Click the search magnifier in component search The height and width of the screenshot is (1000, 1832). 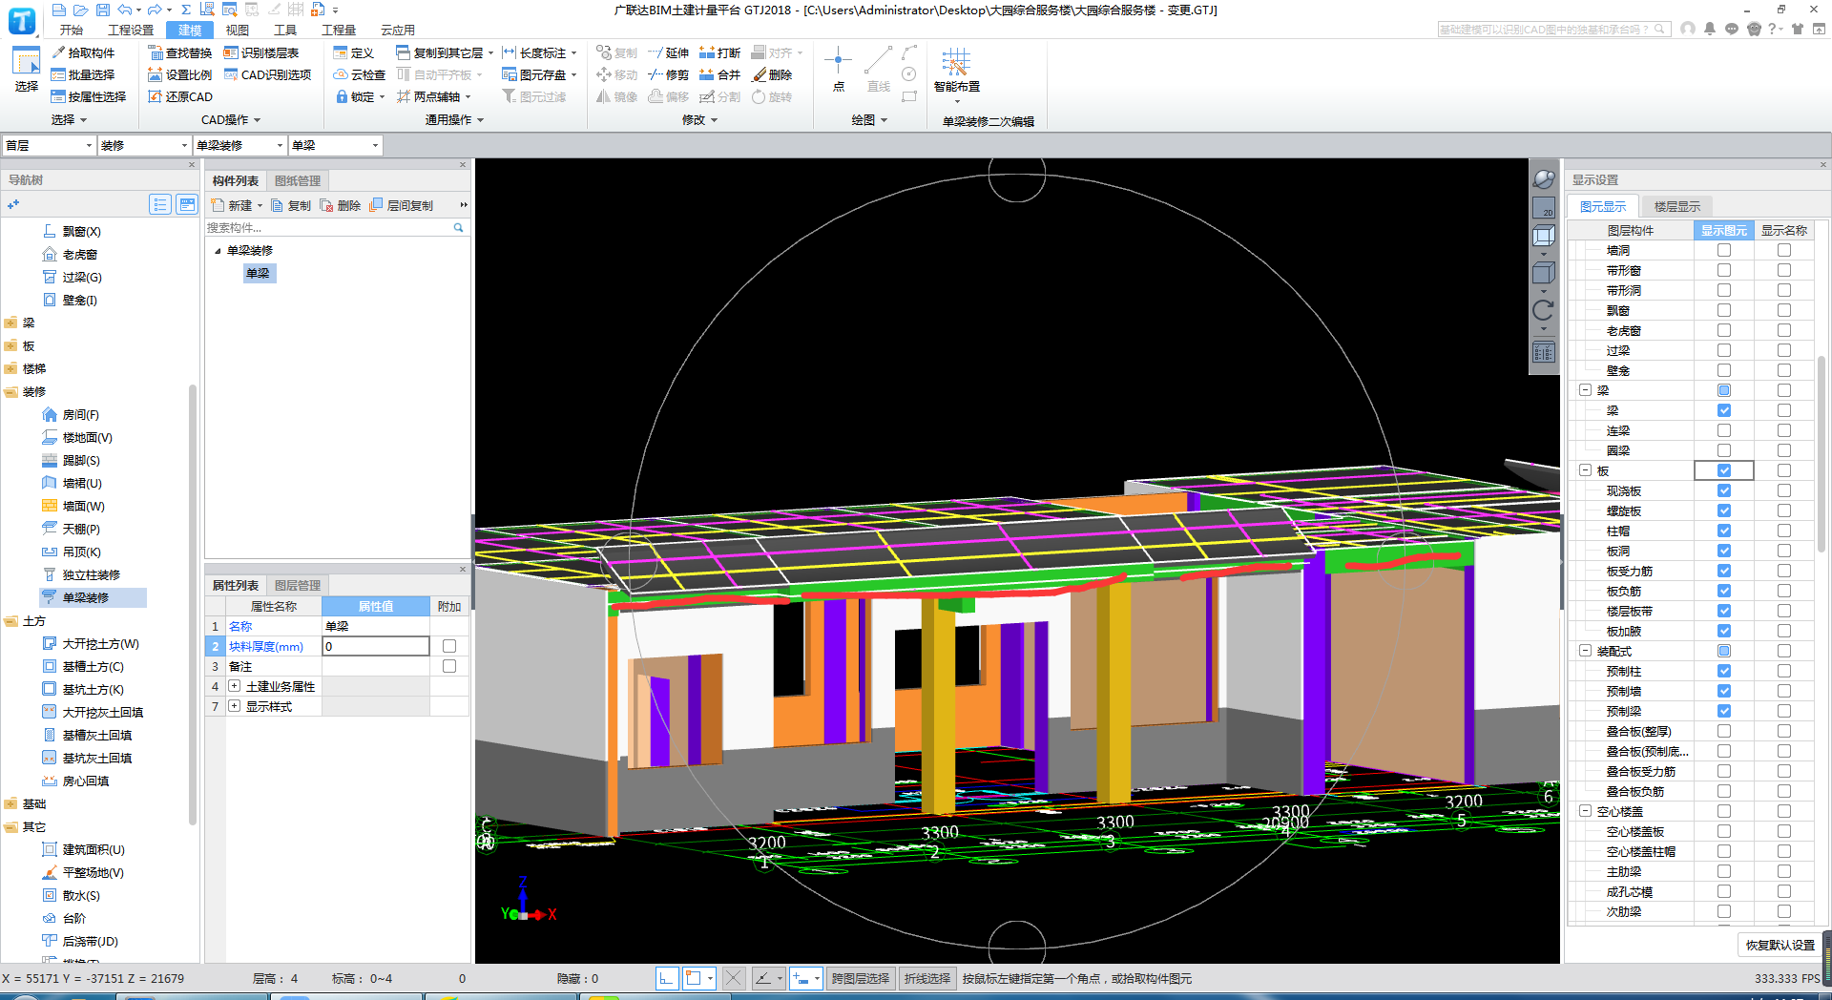458,228
